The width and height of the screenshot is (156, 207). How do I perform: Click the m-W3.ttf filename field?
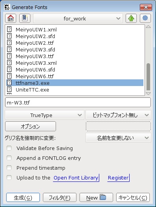(78, 102)
